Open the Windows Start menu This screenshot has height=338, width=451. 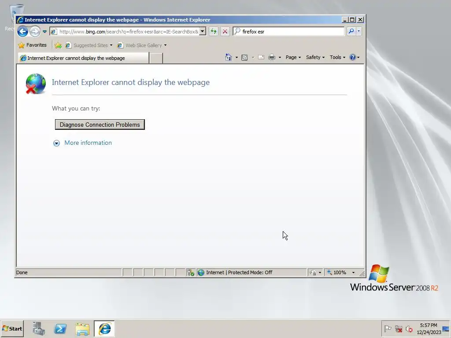coord(12,329)
